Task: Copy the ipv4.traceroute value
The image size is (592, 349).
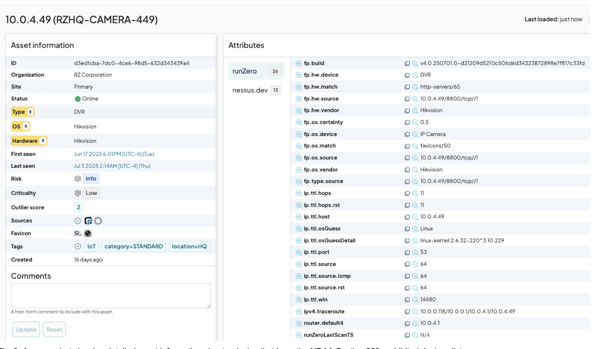Action: pyautogui.click(x=407, y=312)
